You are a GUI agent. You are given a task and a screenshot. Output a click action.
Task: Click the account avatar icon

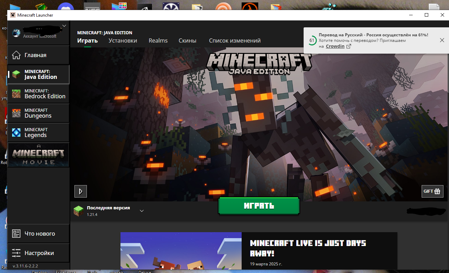coord(16,33)
